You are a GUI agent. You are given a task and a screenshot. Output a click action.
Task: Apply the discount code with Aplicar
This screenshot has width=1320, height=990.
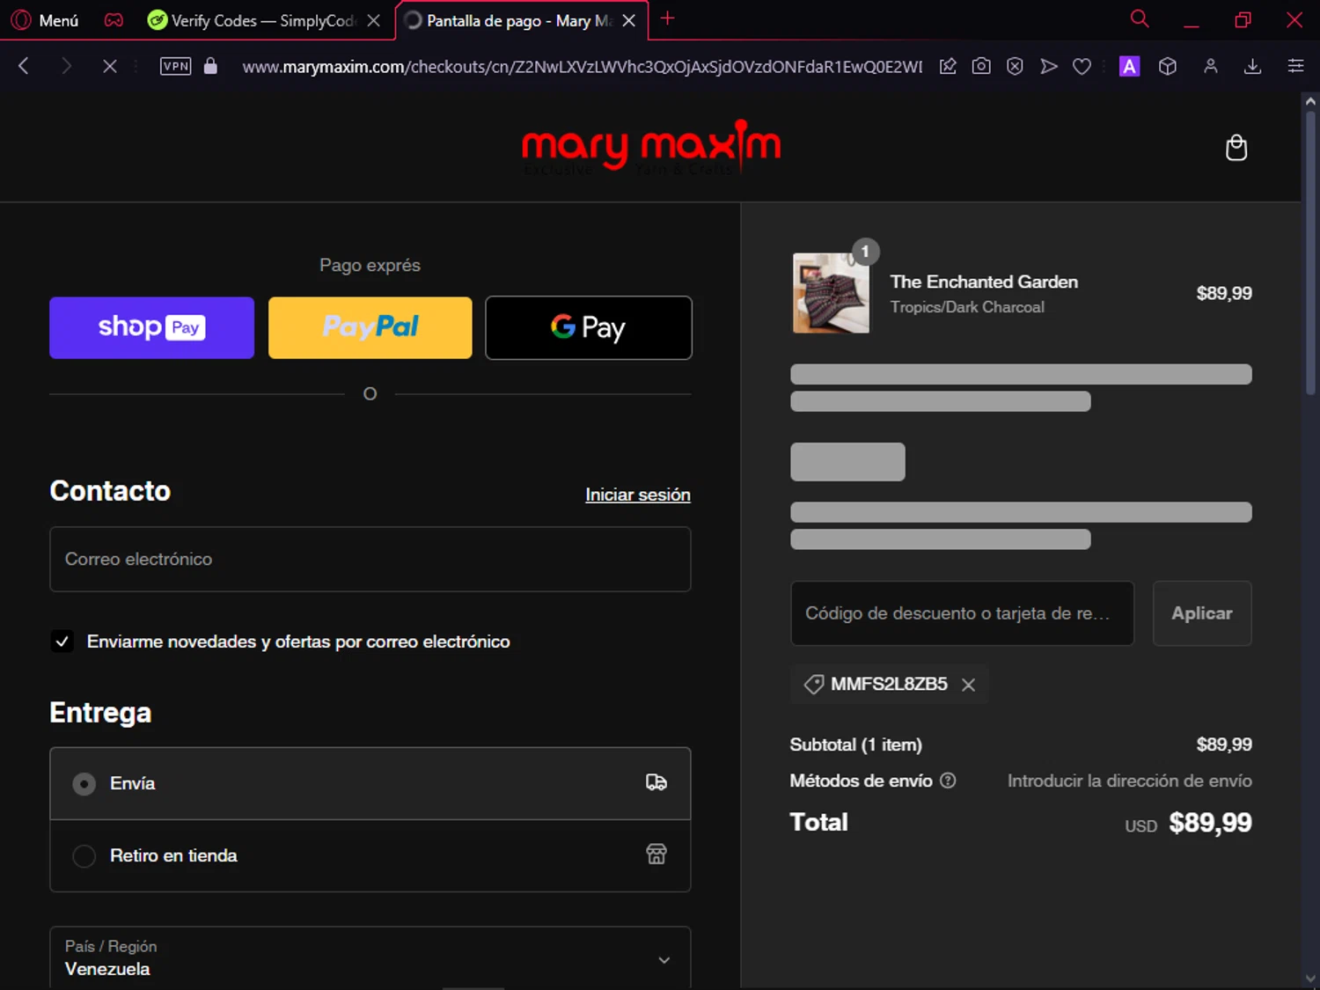click(x=1202, y=613)
